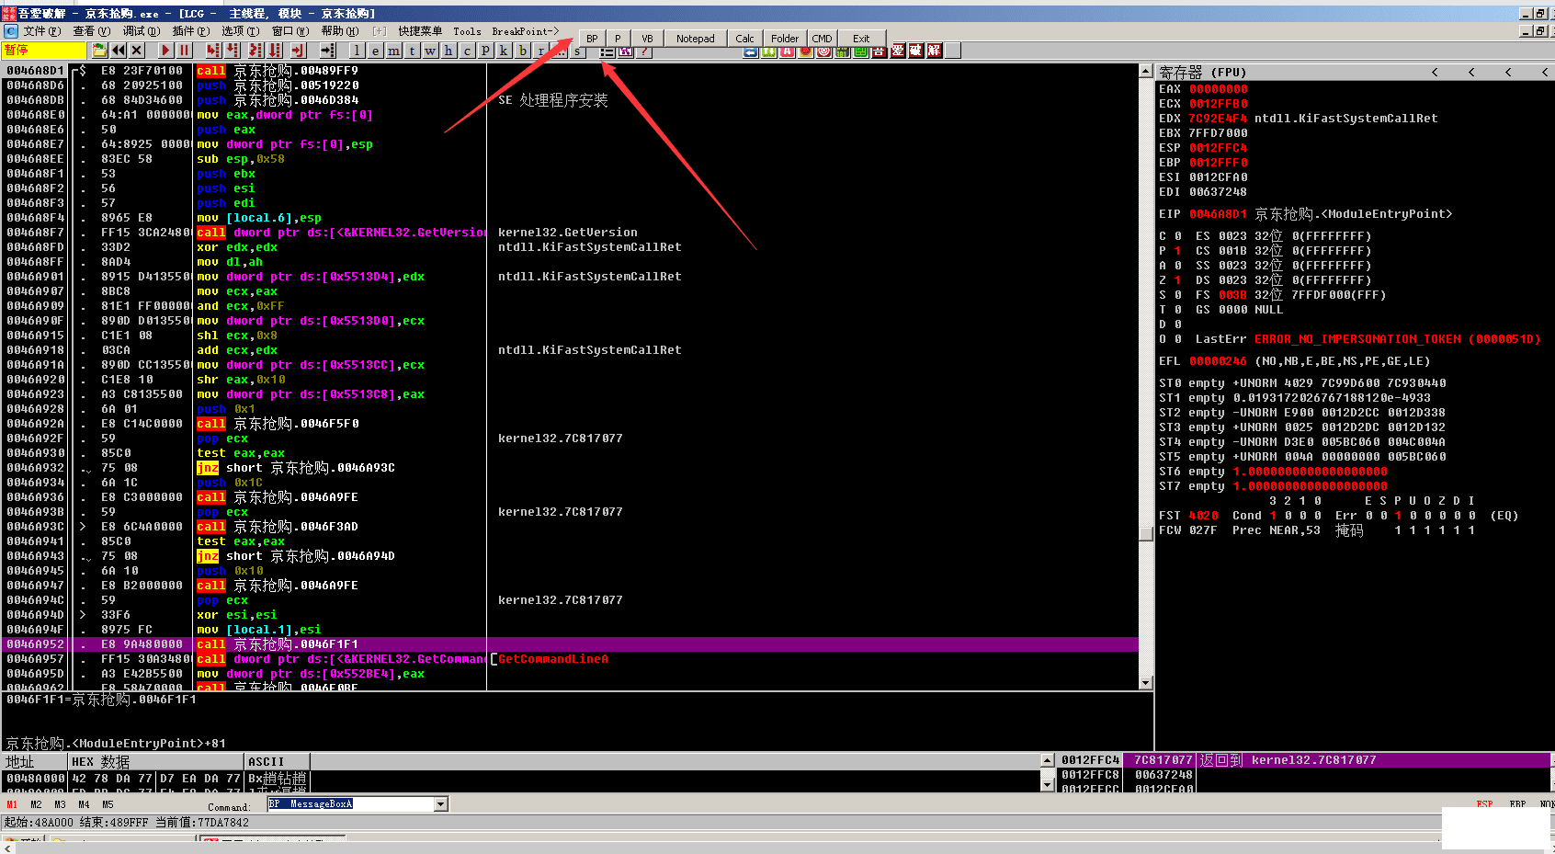Click the P quick button

pos(618,39)
